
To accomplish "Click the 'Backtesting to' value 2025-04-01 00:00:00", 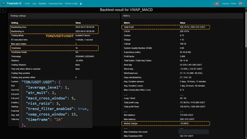I will coord(85,31).
